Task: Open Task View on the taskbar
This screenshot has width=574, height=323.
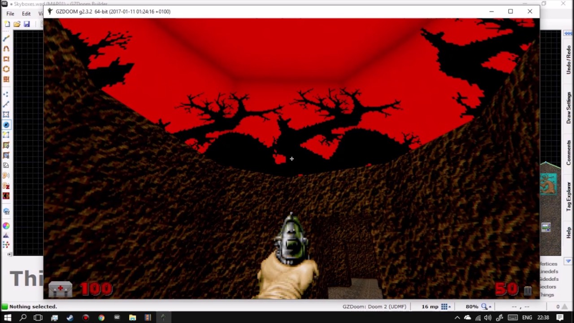Action: tap(38, 318)
